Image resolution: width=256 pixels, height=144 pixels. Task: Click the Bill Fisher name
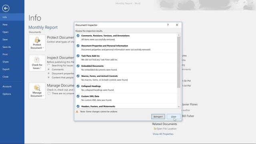tap(188, 116)
